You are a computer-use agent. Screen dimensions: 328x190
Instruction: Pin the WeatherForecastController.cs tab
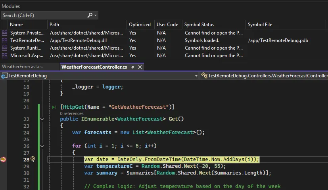(132, 67)
